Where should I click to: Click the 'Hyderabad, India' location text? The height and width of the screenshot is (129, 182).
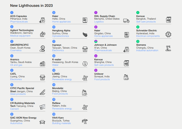145,33
